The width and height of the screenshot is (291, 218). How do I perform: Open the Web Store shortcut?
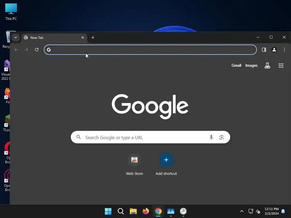[x=134, y=160]
